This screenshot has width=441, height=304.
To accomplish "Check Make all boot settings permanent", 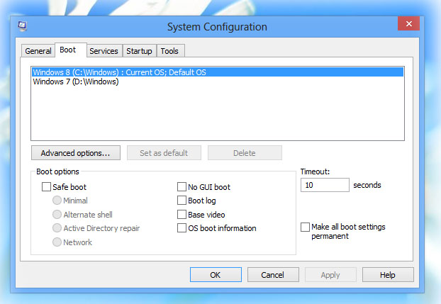I will click(x=305, y=227).
